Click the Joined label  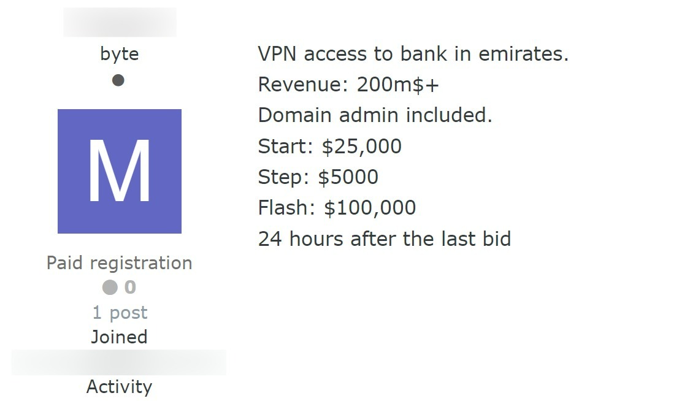coord(120,337)
